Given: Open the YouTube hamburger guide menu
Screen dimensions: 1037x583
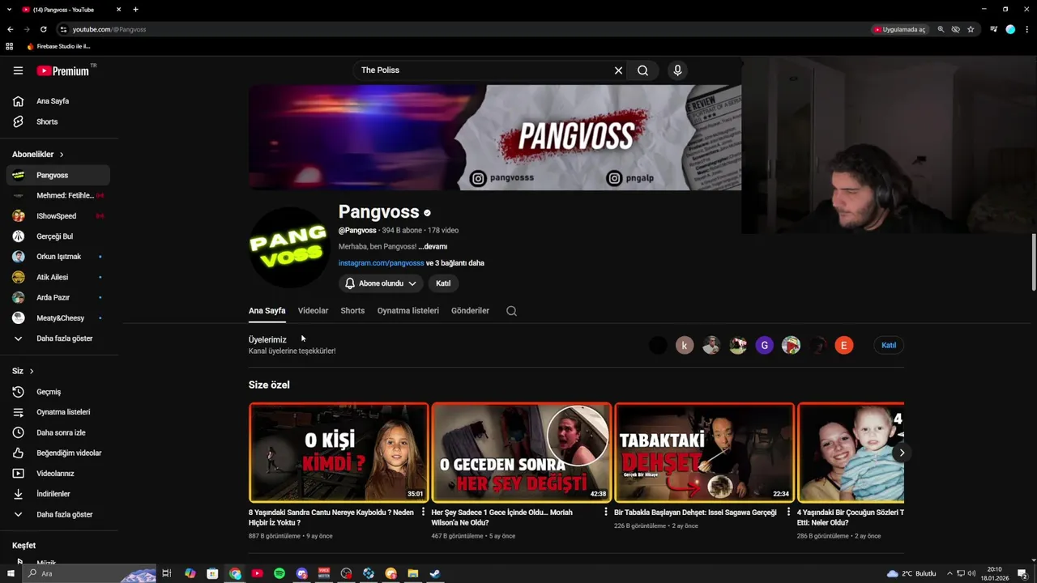Looking at the screenshot, I should [18, 70].
